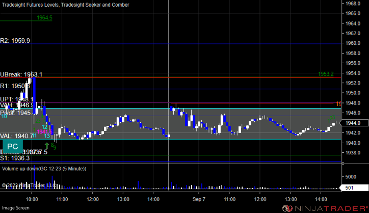
Task: Click the 'Volume up down(GC 12-23 (5 Minute))' label
Action: (44, 169)
